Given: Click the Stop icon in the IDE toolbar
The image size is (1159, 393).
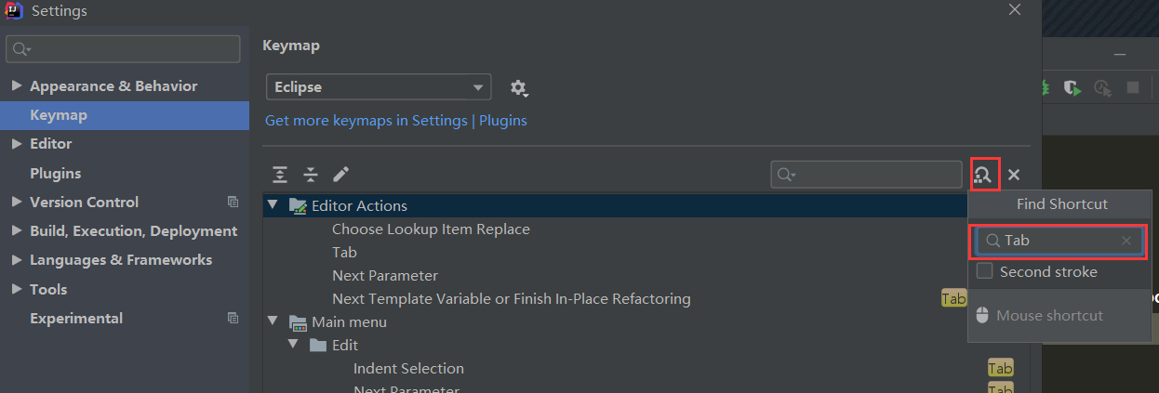Looking at the screenshot, I should click(1133, 87).
